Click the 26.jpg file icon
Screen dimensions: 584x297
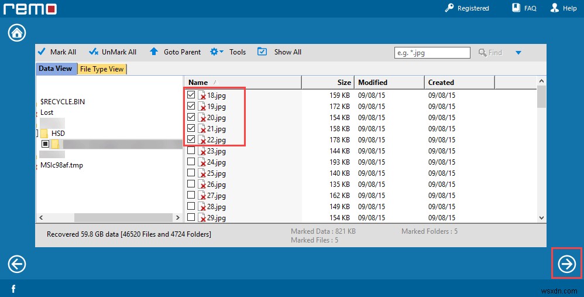point(202,185)
